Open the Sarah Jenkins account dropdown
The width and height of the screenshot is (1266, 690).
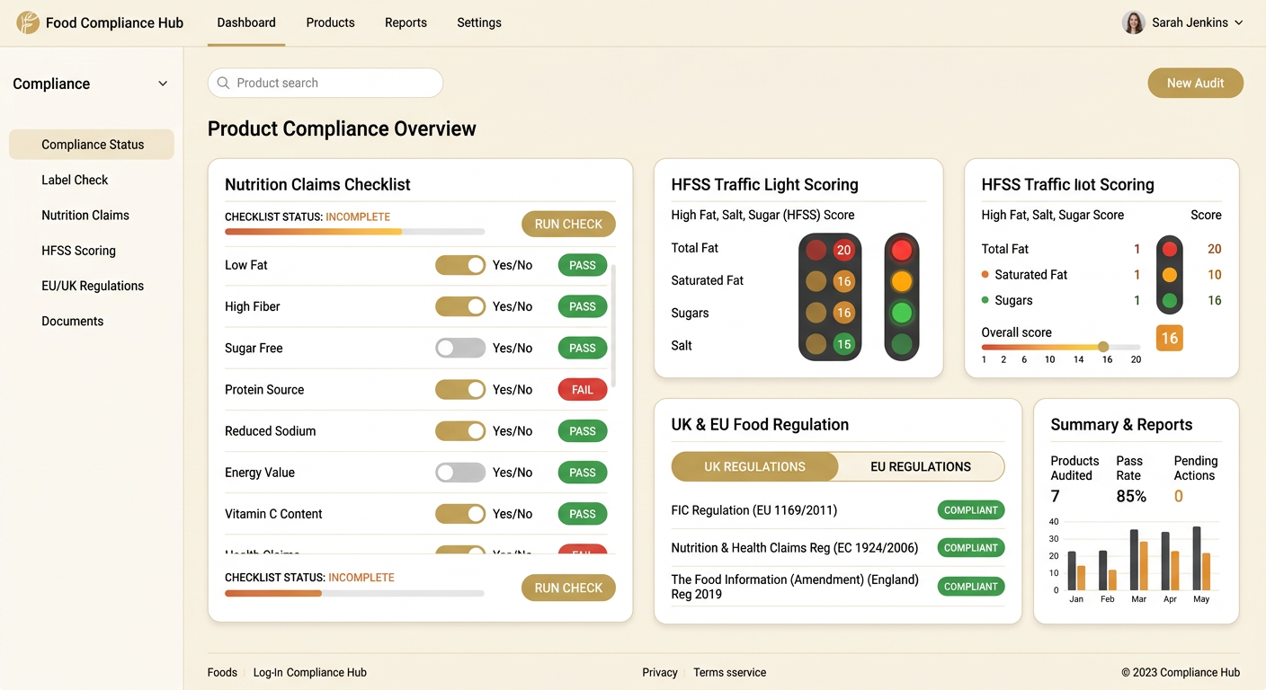[1241, 22]
